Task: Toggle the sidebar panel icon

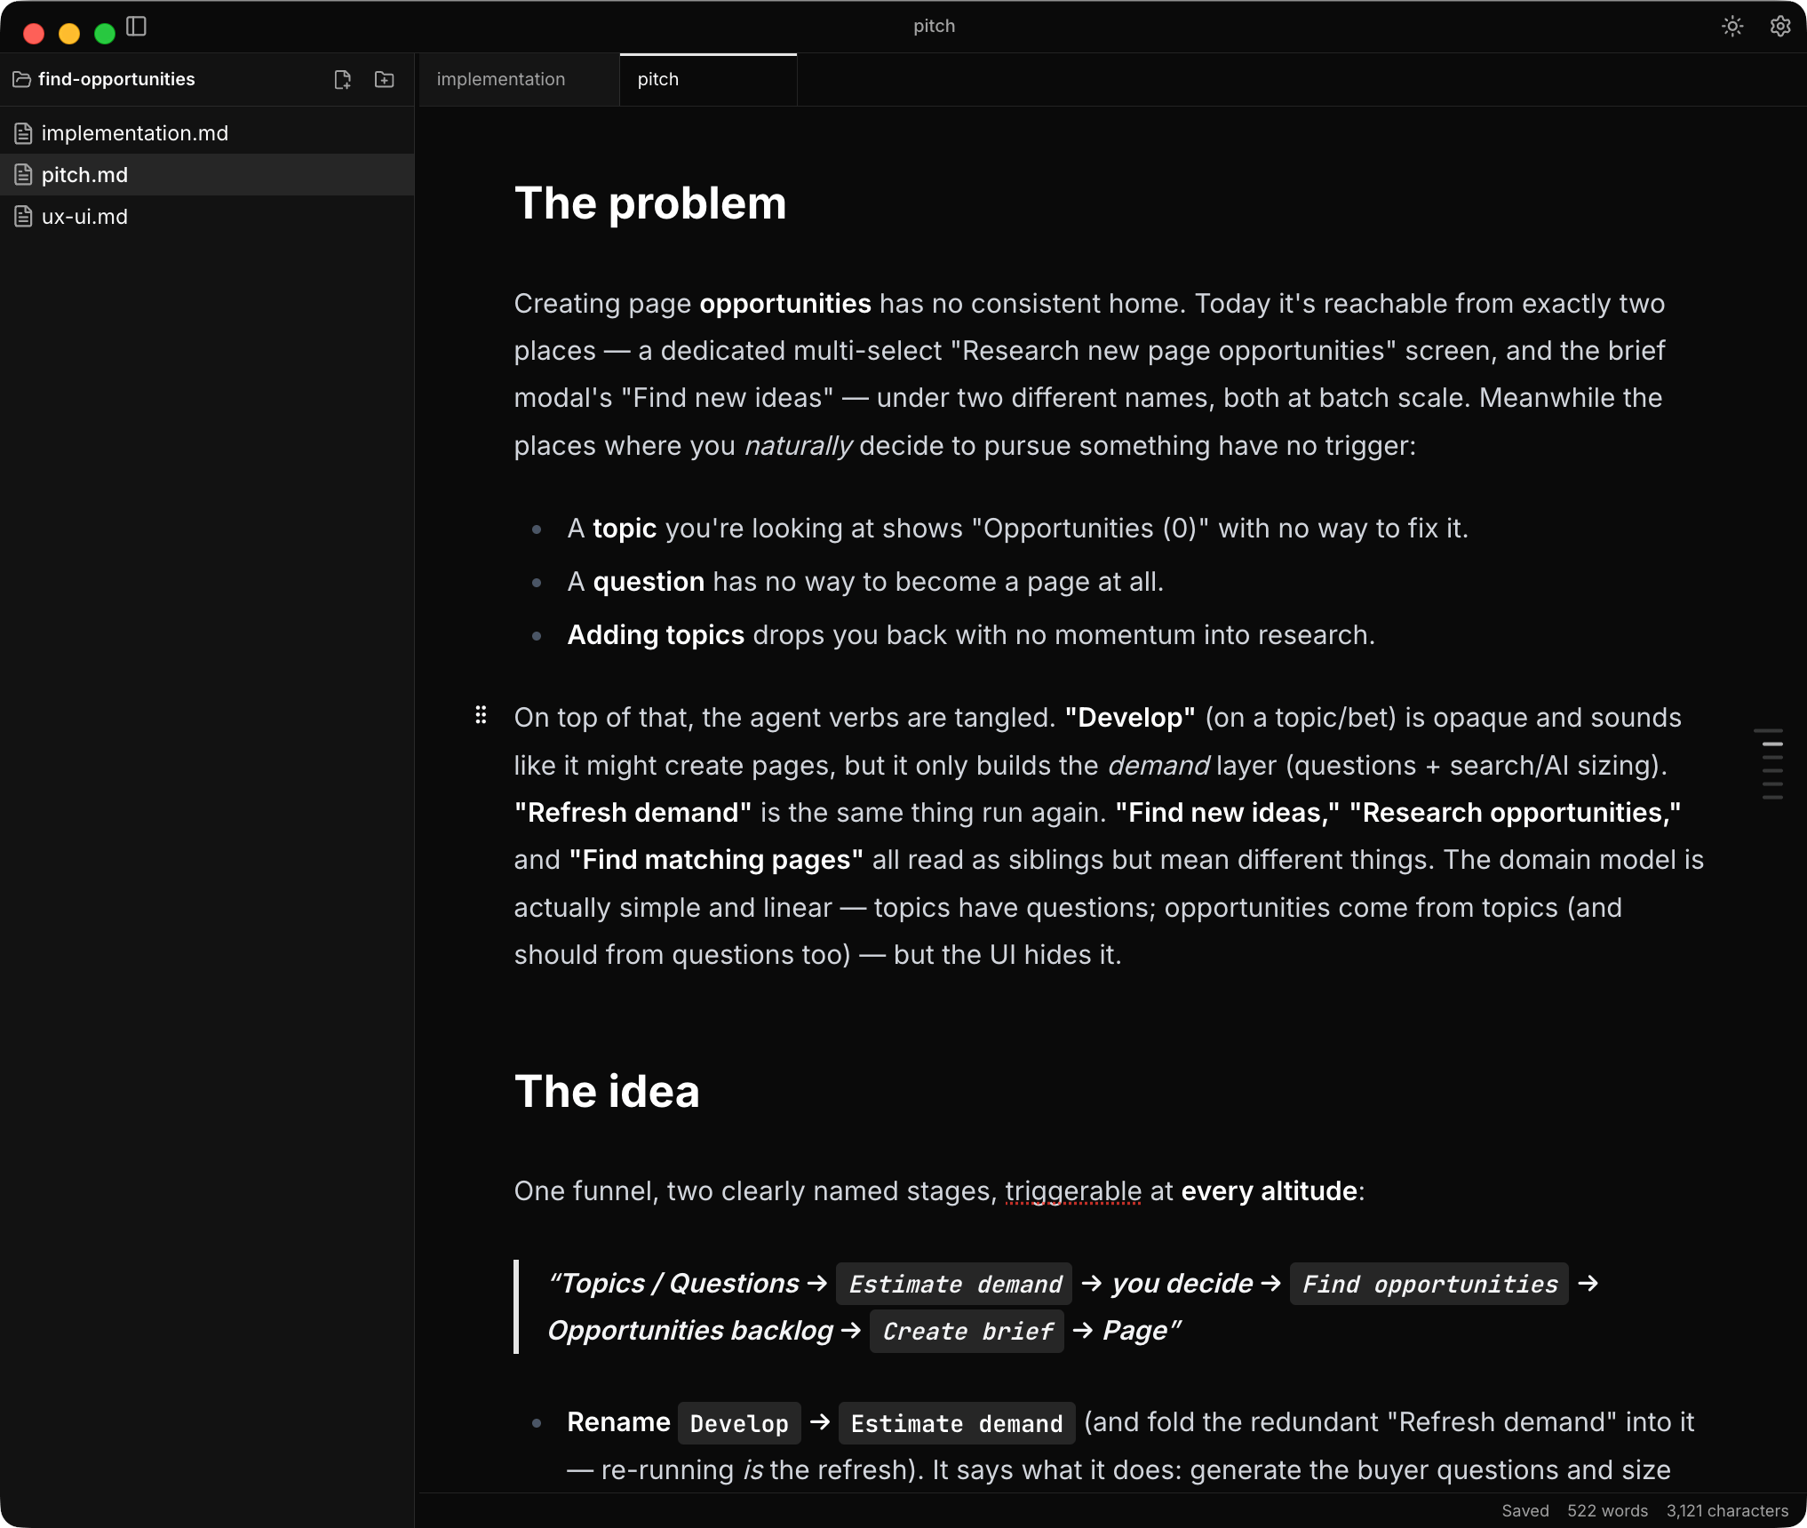Action: [136, 27]
